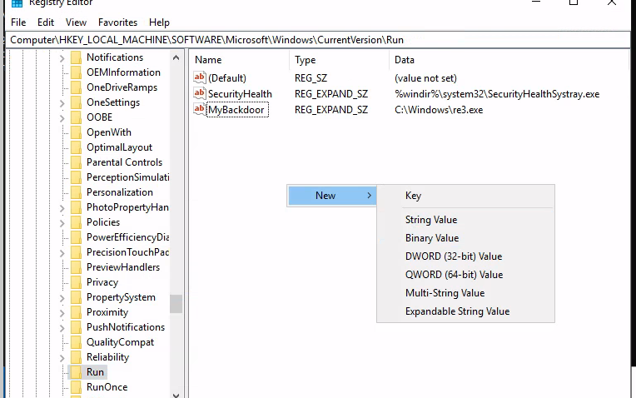Click the Run folder icon

(x=76, y=372)
